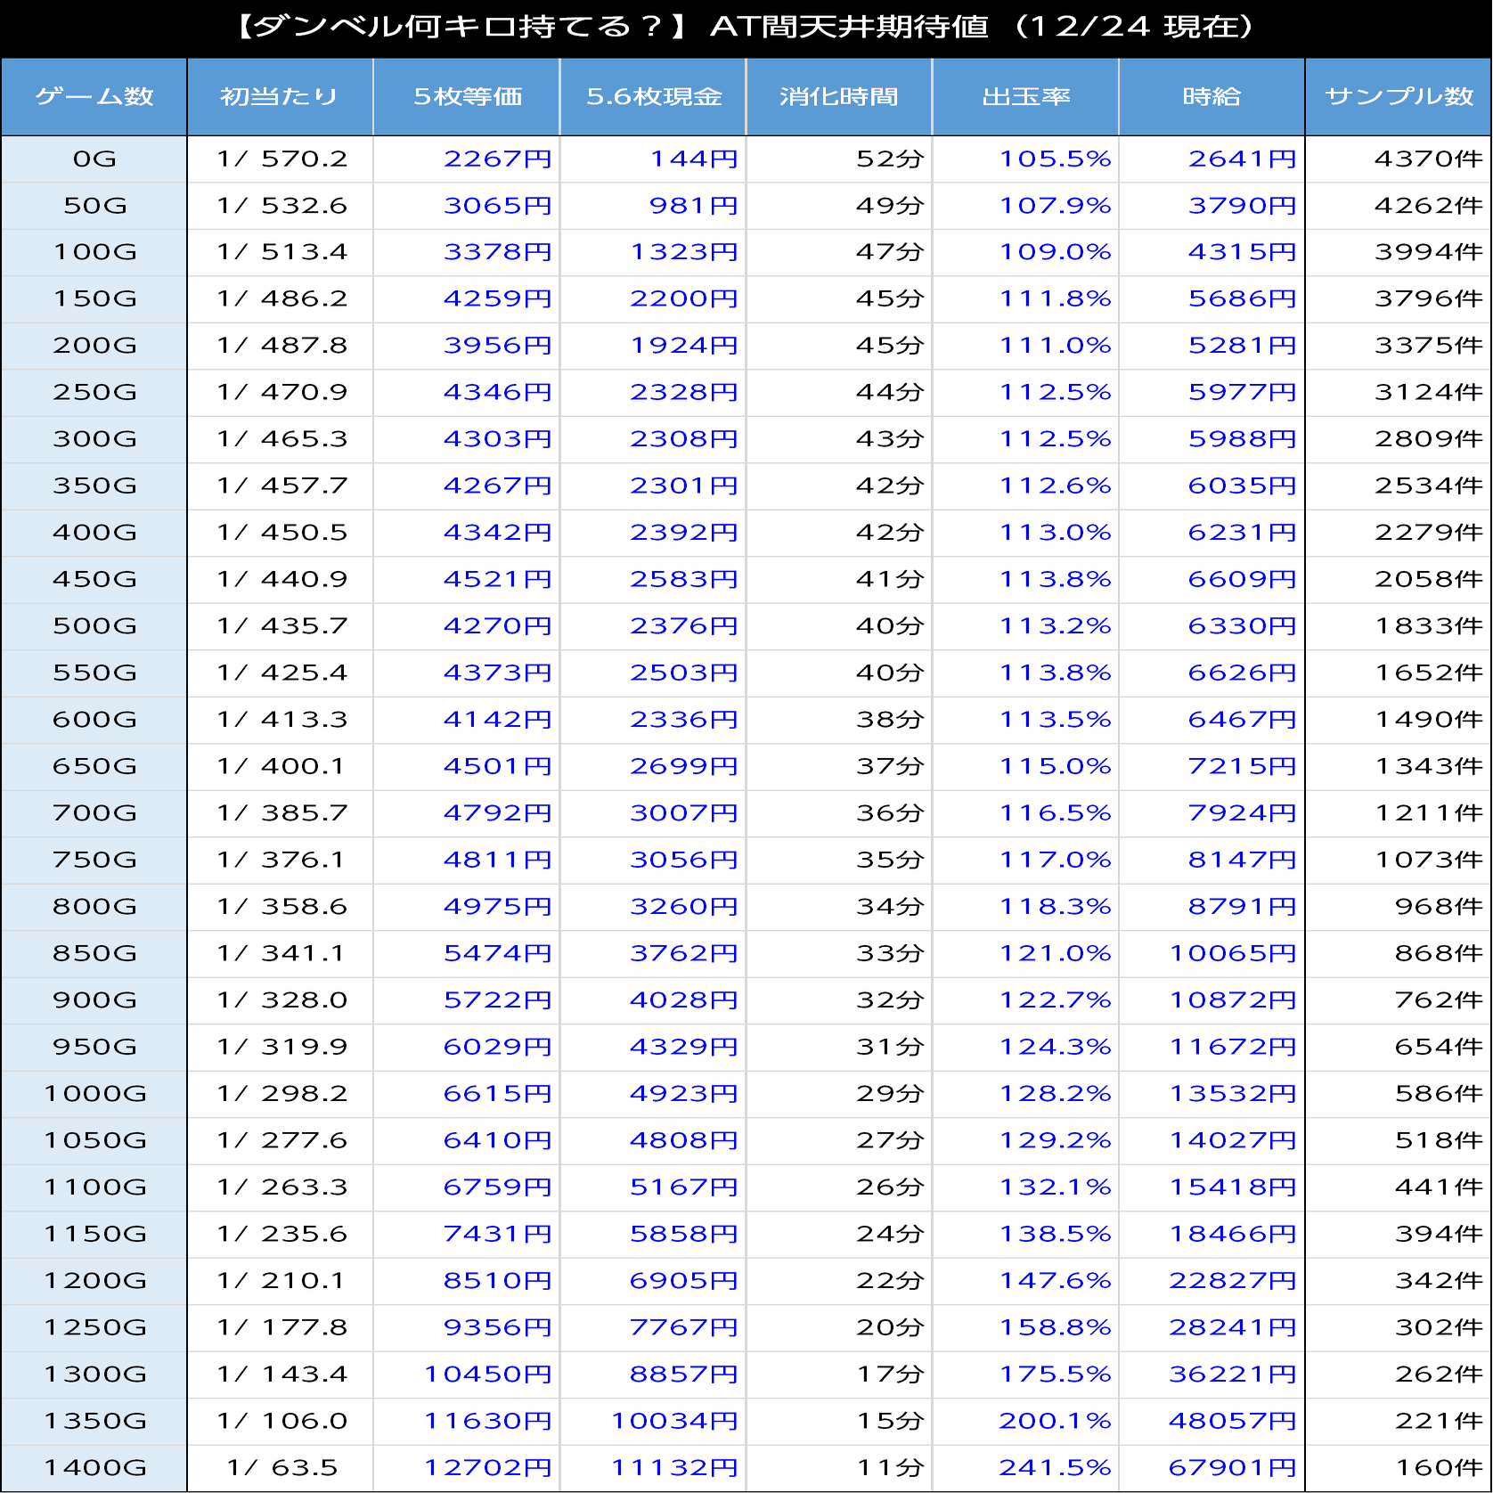Click the sample count 4370件
Image resolution: width=1493 pixels, height=1493 pixels.
coord(1428,159)
